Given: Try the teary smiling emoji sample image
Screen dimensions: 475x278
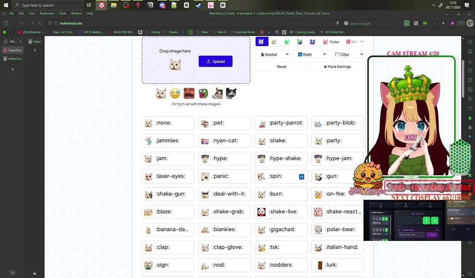Looking at the screenshot, I should 175,93.
